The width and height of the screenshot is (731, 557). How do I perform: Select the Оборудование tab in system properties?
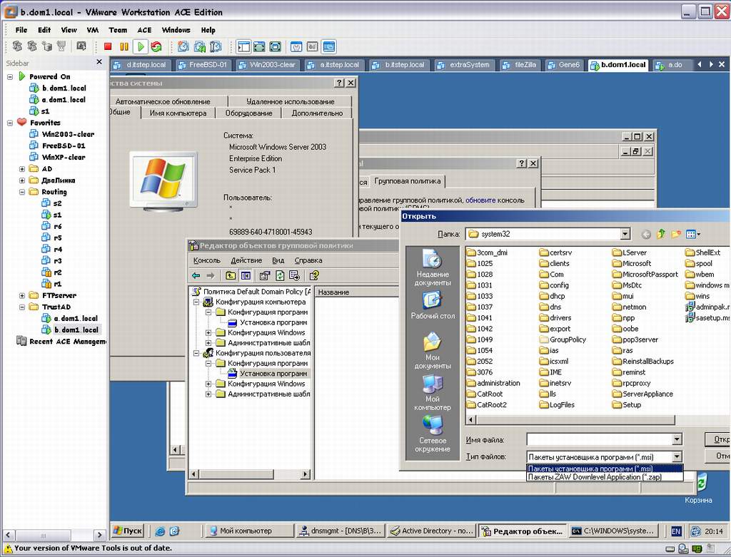click(248, 113)
